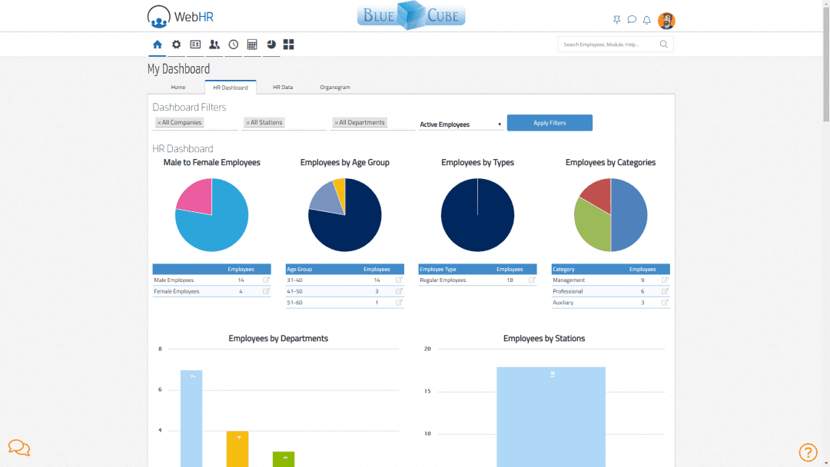Switch to the HR Data tab
The height and width of the screenshot is (467, 830).
(x=282, y=87)
